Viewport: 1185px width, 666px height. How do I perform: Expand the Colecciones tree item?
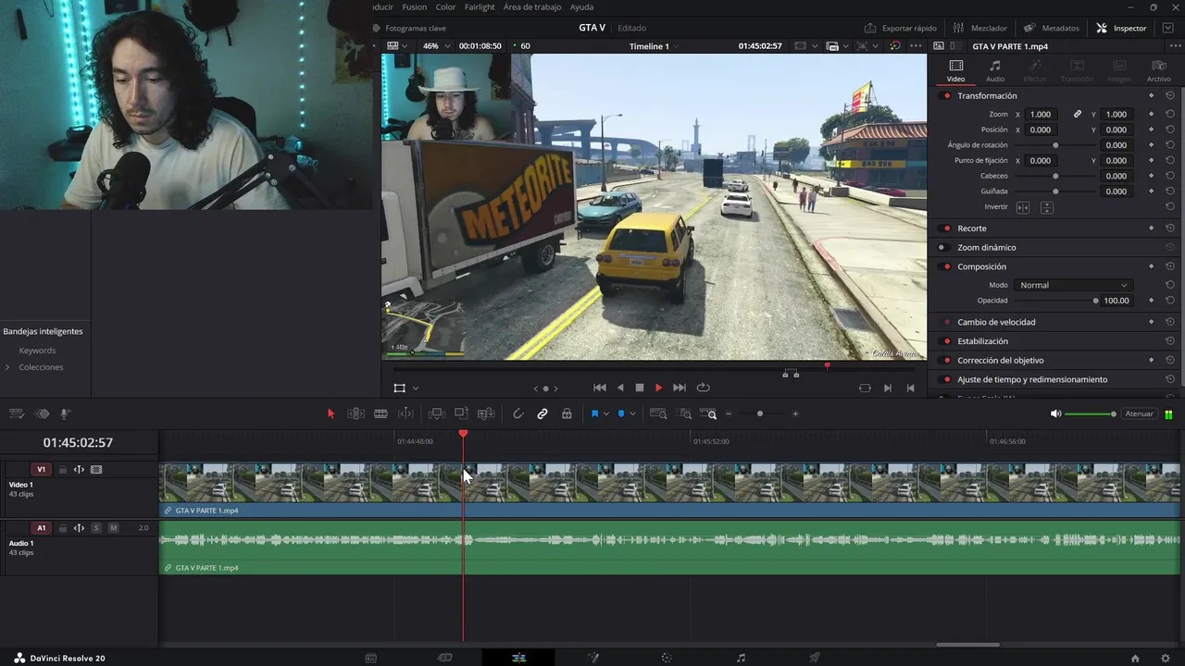8,367
